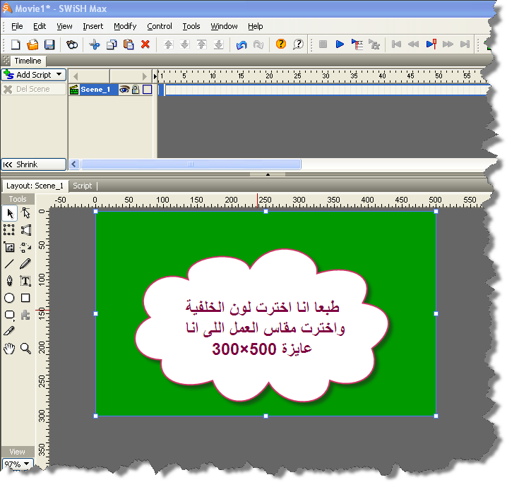Toggle the lock icon on Scene_1
507x482 pixels.
(x=135, y=90)
